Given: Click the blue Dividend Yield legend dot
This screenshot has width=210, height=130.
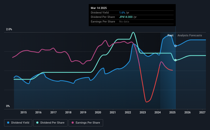Looking at the screenshot, I should coord(8,123).
